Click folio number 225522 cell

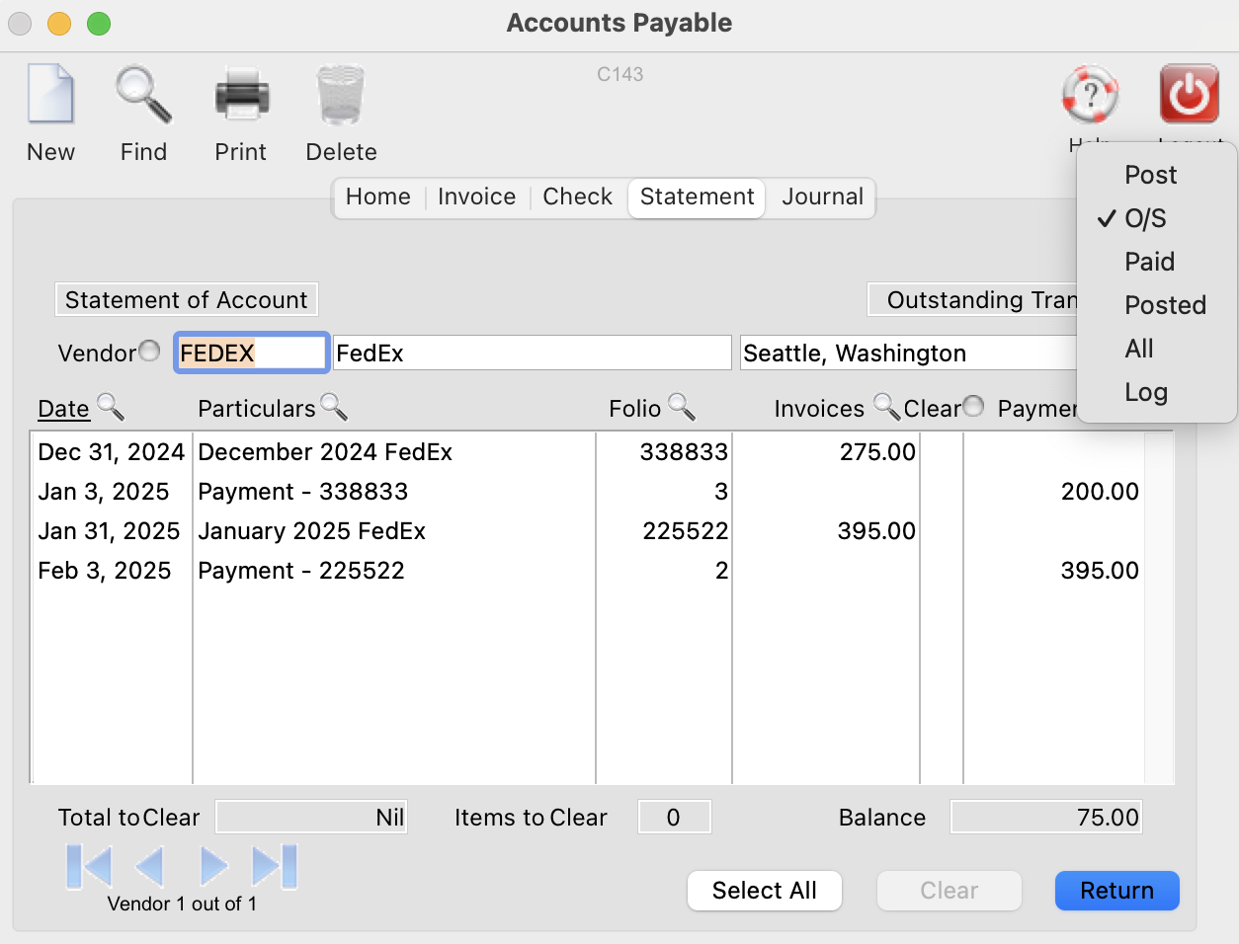coord(685,531)
